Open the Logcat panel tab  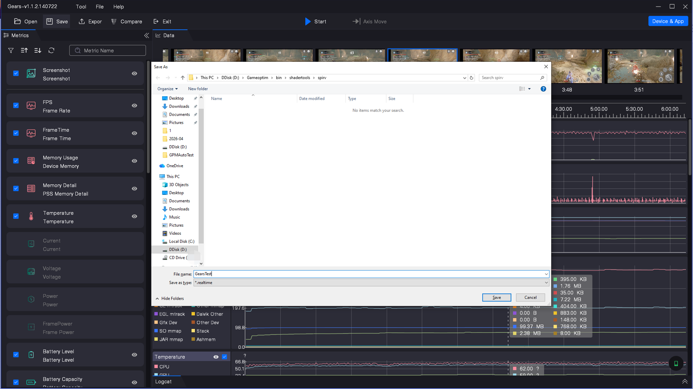[163, 382]
